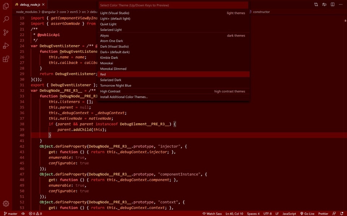The width and height of the screenshot is (347, 216).
Task: Start Go Live server from status bar
Action: pos(307,213)
